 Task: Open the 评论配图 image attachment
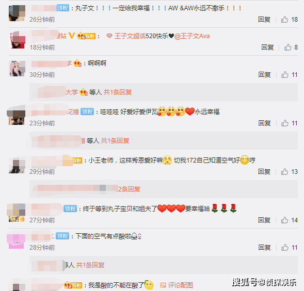point(177,285)
